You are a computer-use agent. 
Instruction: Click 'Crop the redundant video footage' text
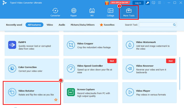94,47
